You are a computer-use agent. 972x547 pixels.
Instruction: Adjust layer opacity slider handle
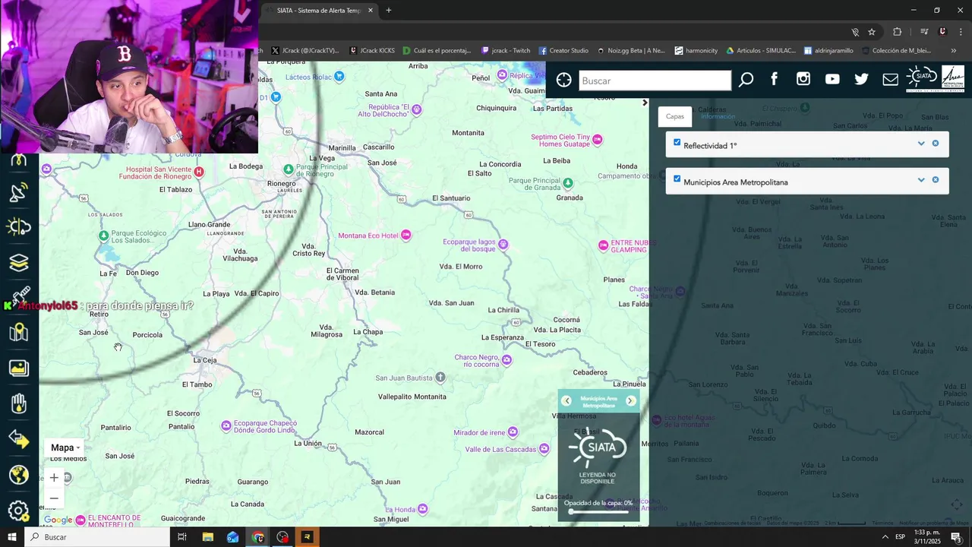click(571, 511)
